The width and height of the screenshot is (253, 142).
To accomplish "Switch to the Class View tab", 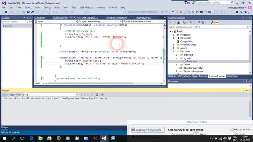I will pos(232,76).
